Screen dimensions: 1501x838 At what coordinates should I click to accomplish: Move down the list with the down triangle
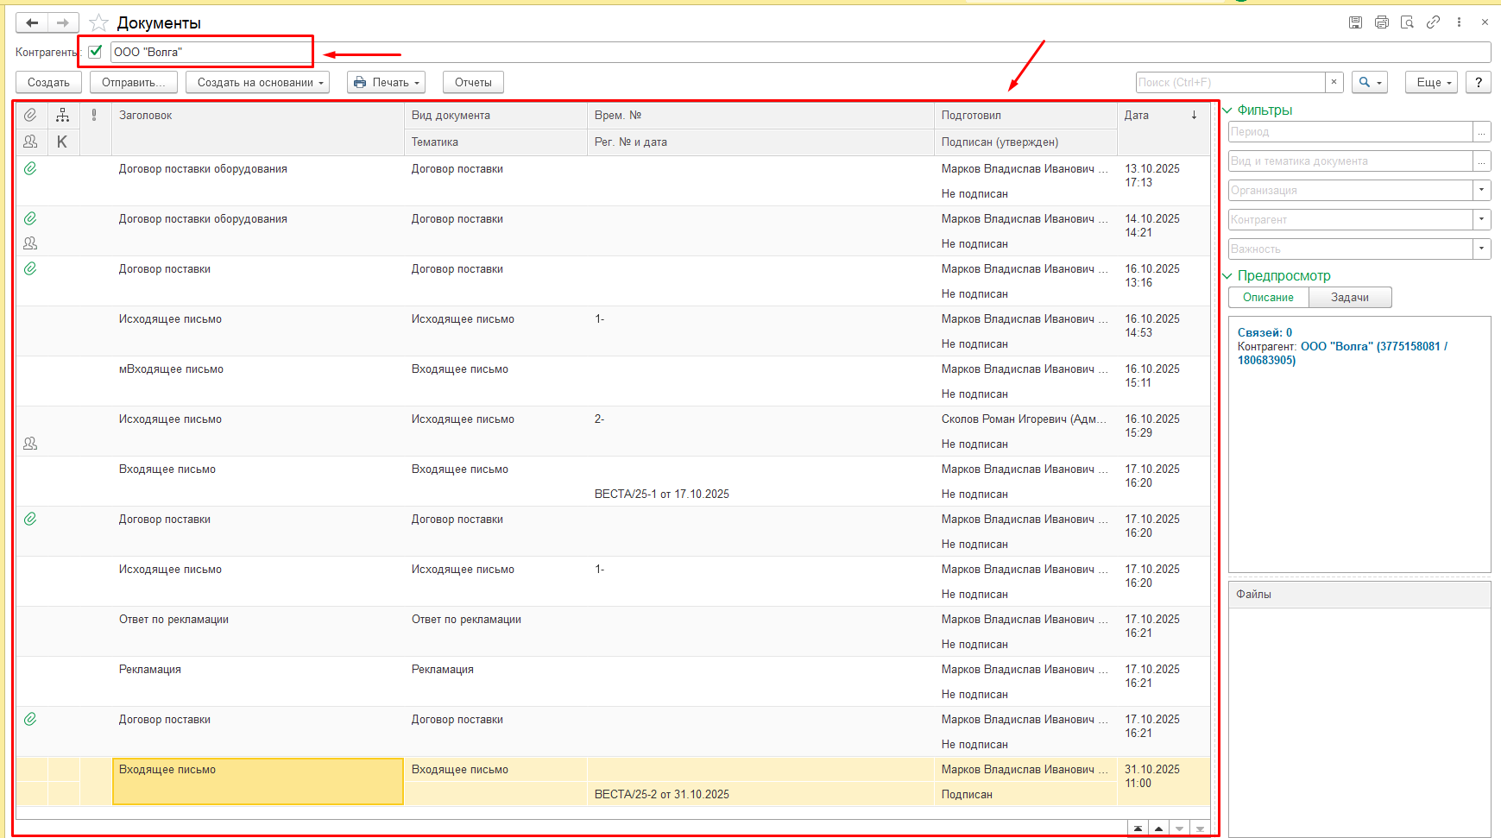point(1179,829)
